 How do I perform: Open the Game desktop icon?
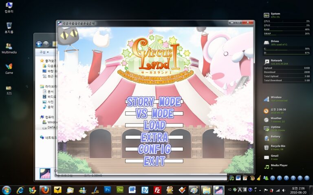point(9,69)
